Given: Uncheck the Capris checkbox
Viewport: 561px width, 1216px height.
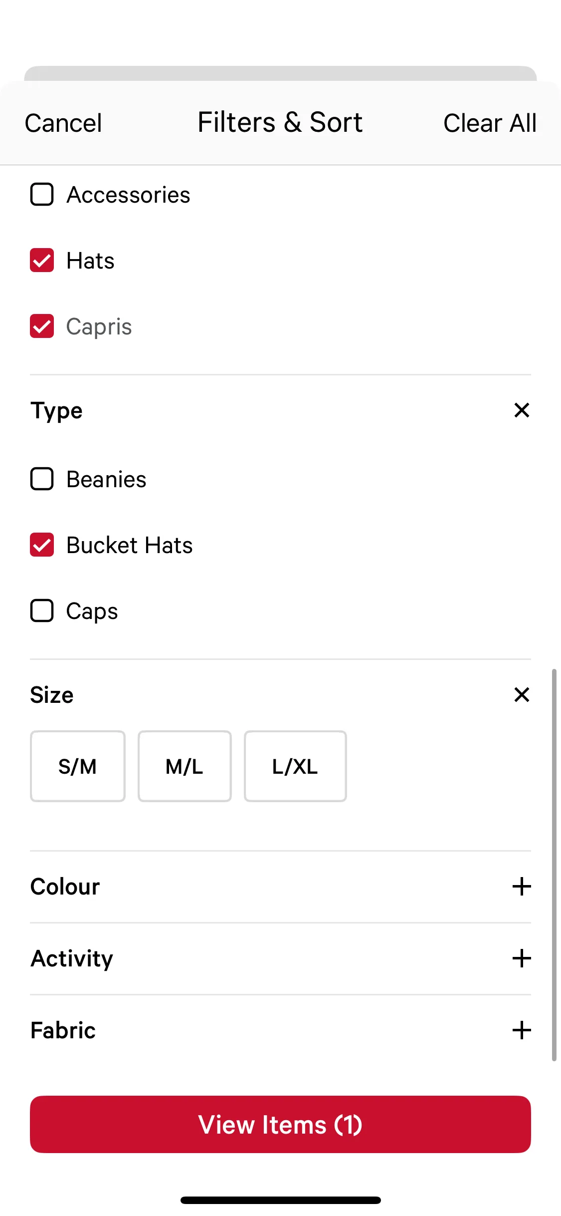Looking at the screenshot, I should click(42, 326).
